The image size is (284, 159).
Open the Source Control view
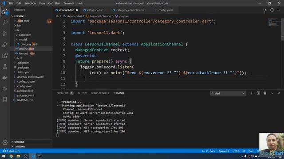(x=5, y=34)
